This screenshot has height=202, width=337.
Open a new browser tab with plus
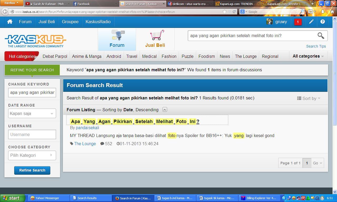[312, 4]
